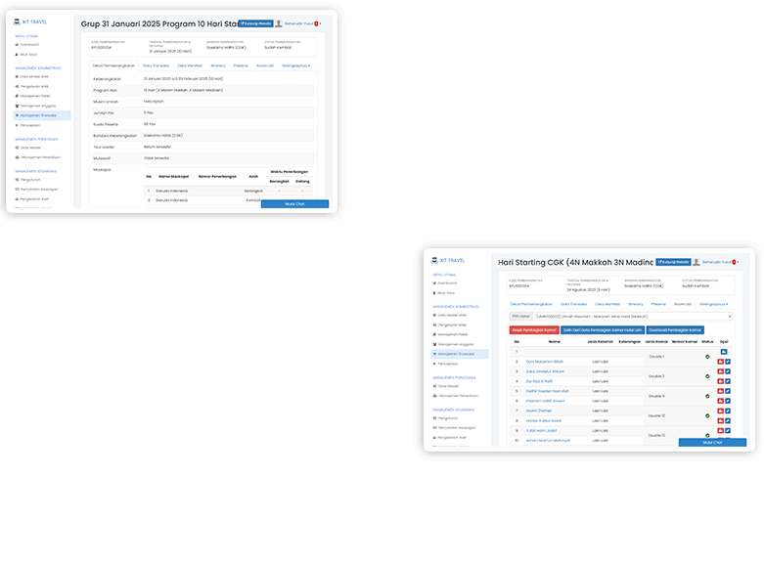
Task: Click Salin Dari Data Pembagian Kamar Hotel Lain
Action: click(x=603, y=329)
